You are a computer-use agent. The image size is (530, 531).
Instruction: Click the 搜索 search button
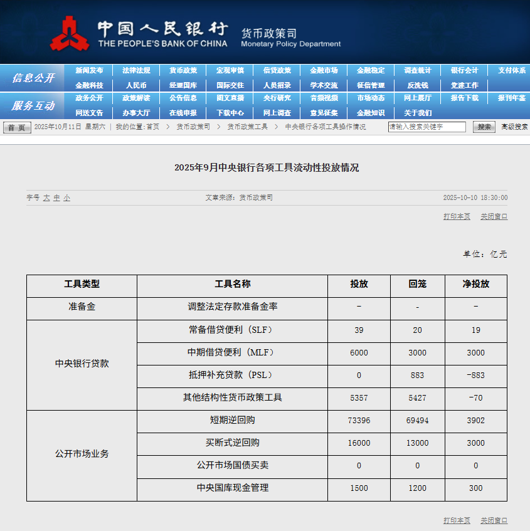[x=484, y=126]
